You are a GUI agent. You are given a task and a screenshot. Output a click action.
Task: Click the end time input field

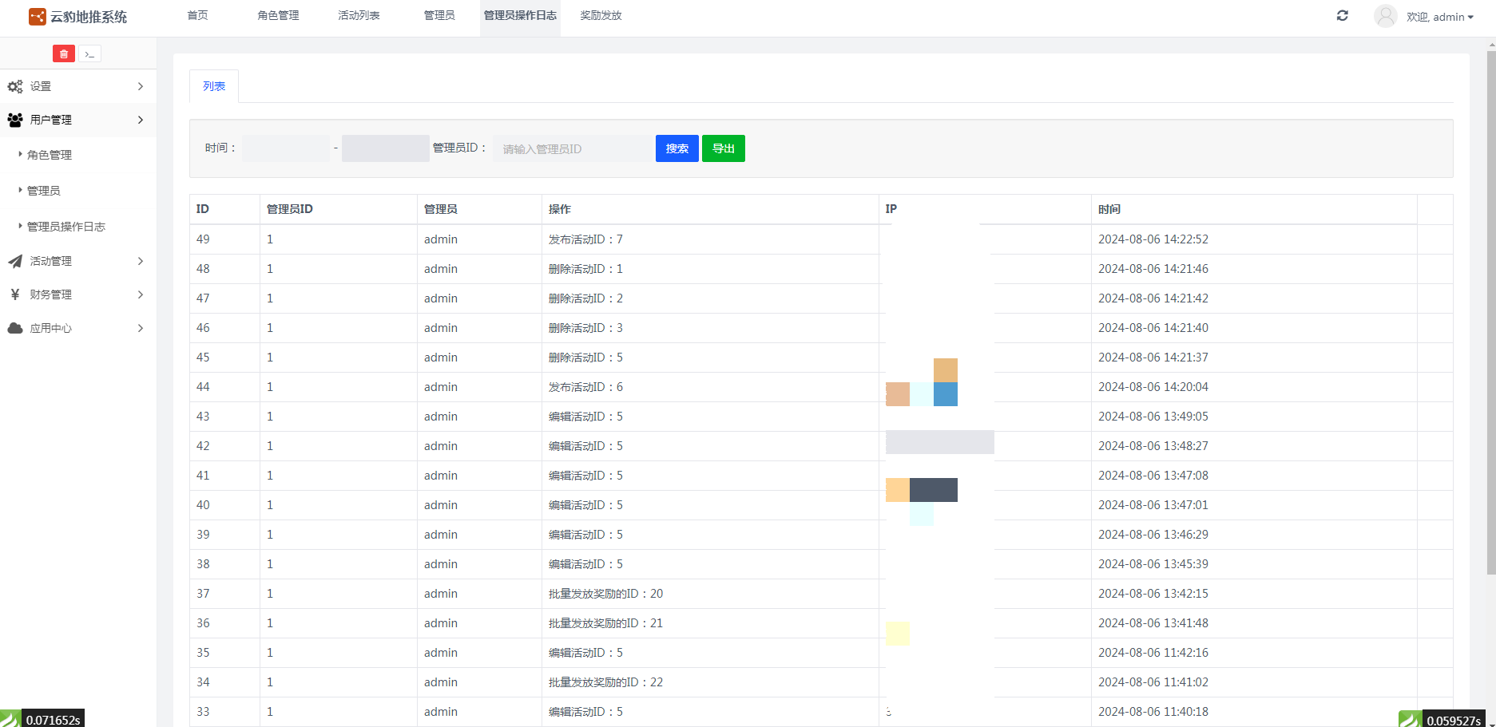tap(386, 148)
